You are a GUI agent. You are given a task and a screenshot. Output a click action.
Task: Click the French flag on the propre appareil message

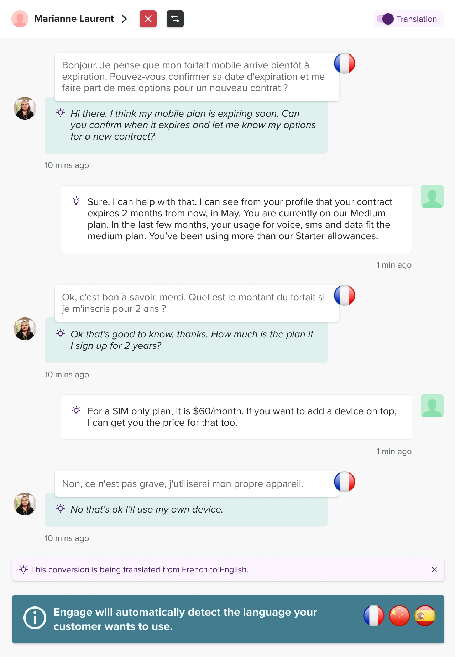point(344,482)
